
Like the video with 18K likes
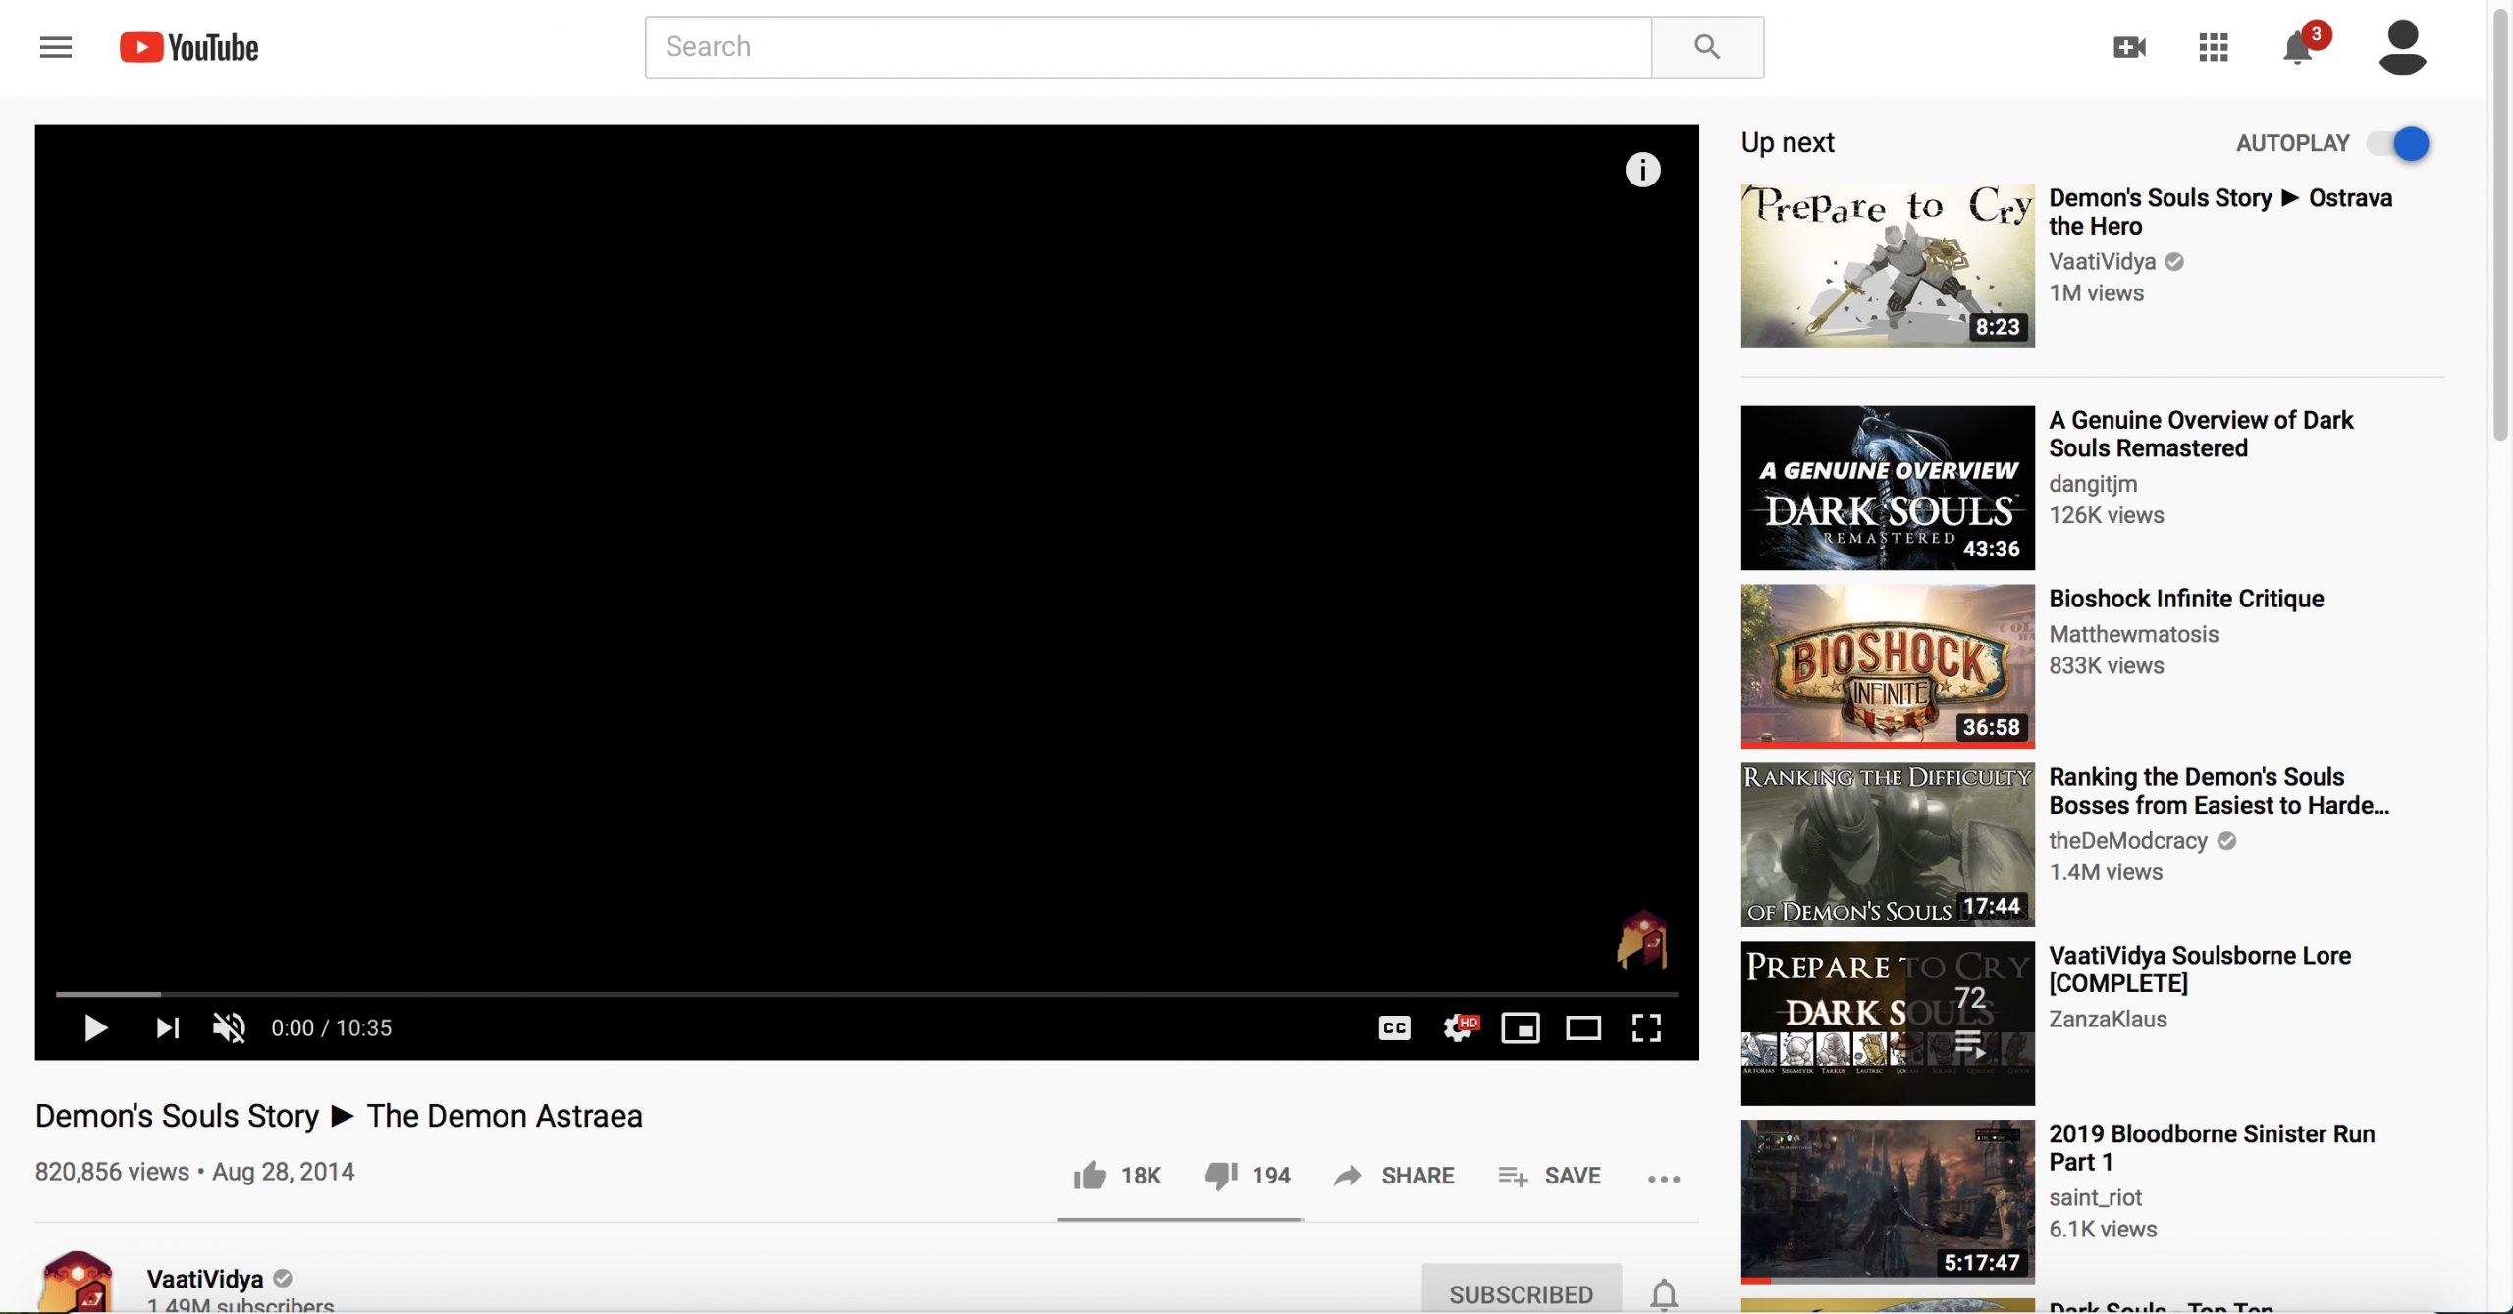[x=1116, y=1175]
